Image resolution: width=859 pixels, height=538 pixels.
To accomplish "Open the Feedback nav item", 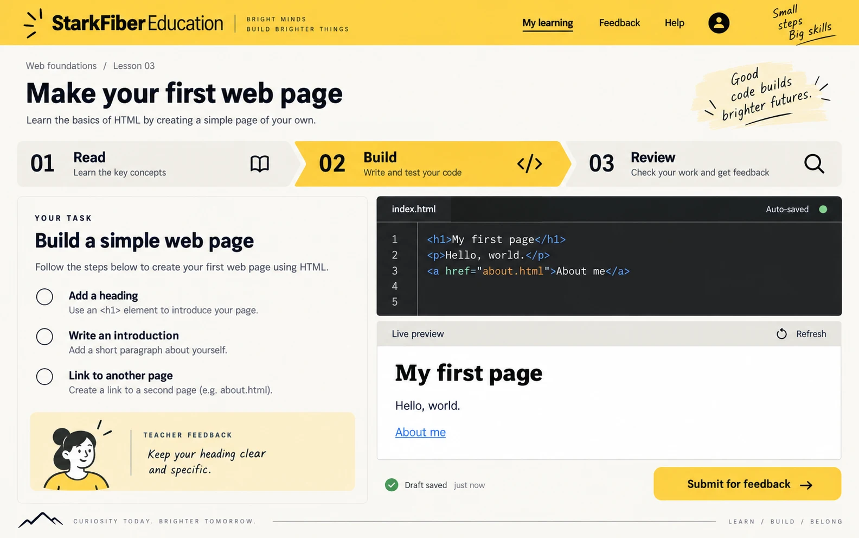I will 619,23.
